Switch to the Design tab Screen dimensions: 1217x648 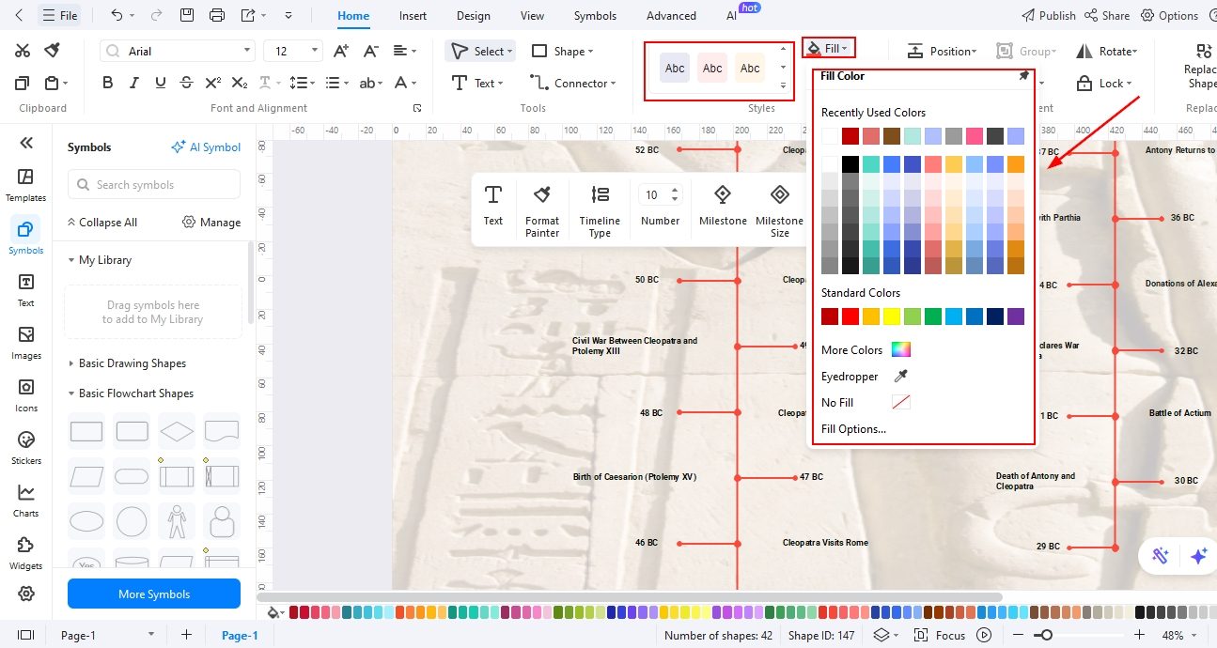tap(473, 15)
